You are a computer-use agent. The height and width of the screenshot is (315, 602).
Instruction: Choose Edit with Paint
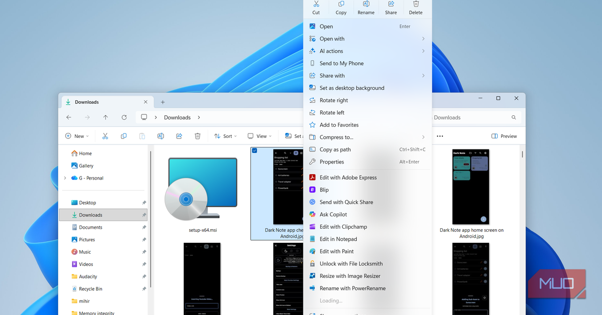(367, 251)
